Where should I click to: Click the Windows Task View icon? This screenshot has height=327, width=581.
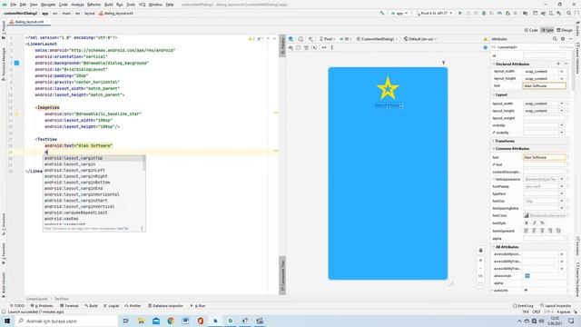point(126,321)
